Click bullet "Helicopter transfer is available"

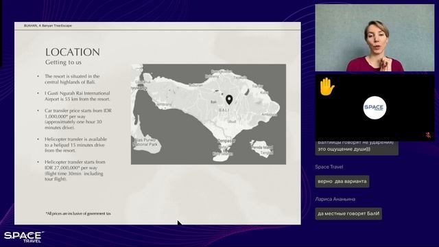coord(75,145)
